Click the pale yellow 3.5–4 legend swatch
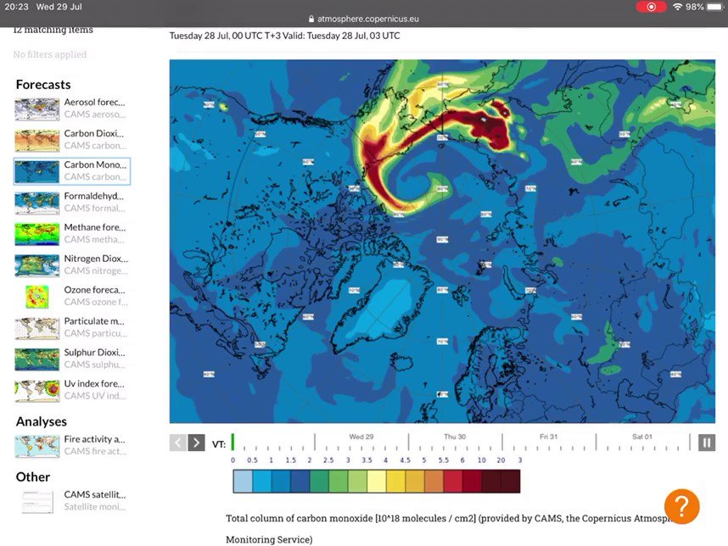Viewport: 728px width, 546px height. coord(377,481)
